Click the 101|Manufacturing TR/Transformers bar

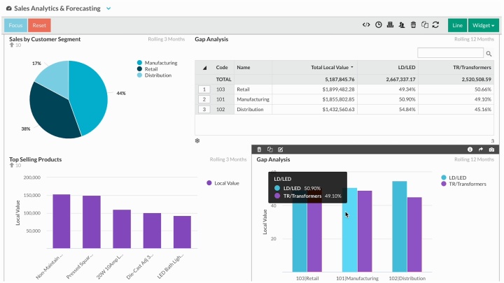pos(365,231)
